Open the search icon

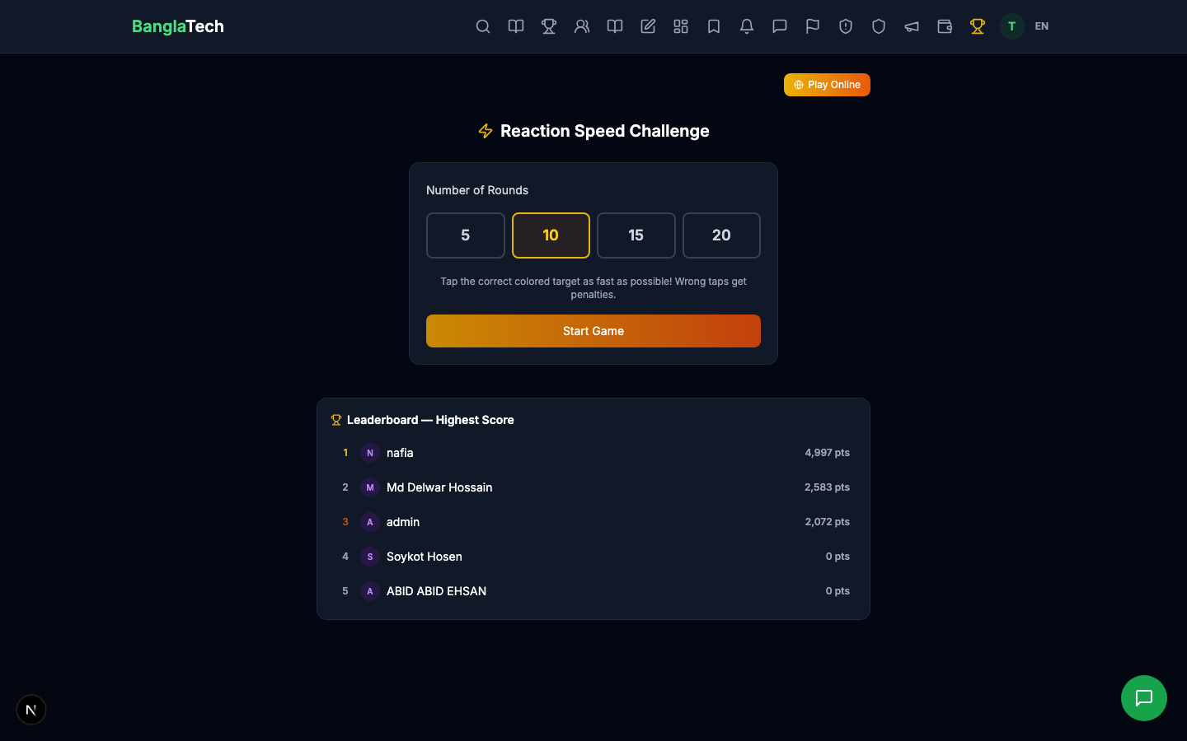483,26
